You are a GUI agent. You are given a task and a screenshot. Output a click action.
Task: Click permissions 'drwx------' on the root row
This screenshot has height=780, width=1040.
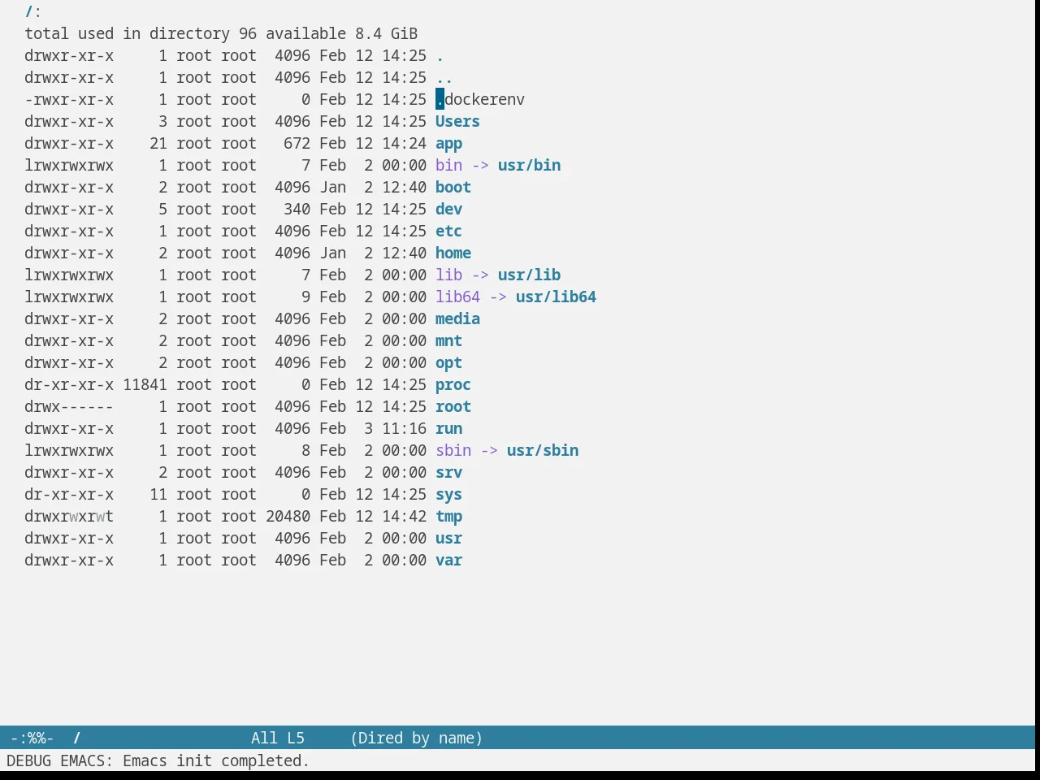69,406
